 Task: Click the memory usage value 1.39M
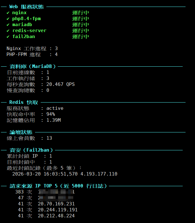(54, 120)
